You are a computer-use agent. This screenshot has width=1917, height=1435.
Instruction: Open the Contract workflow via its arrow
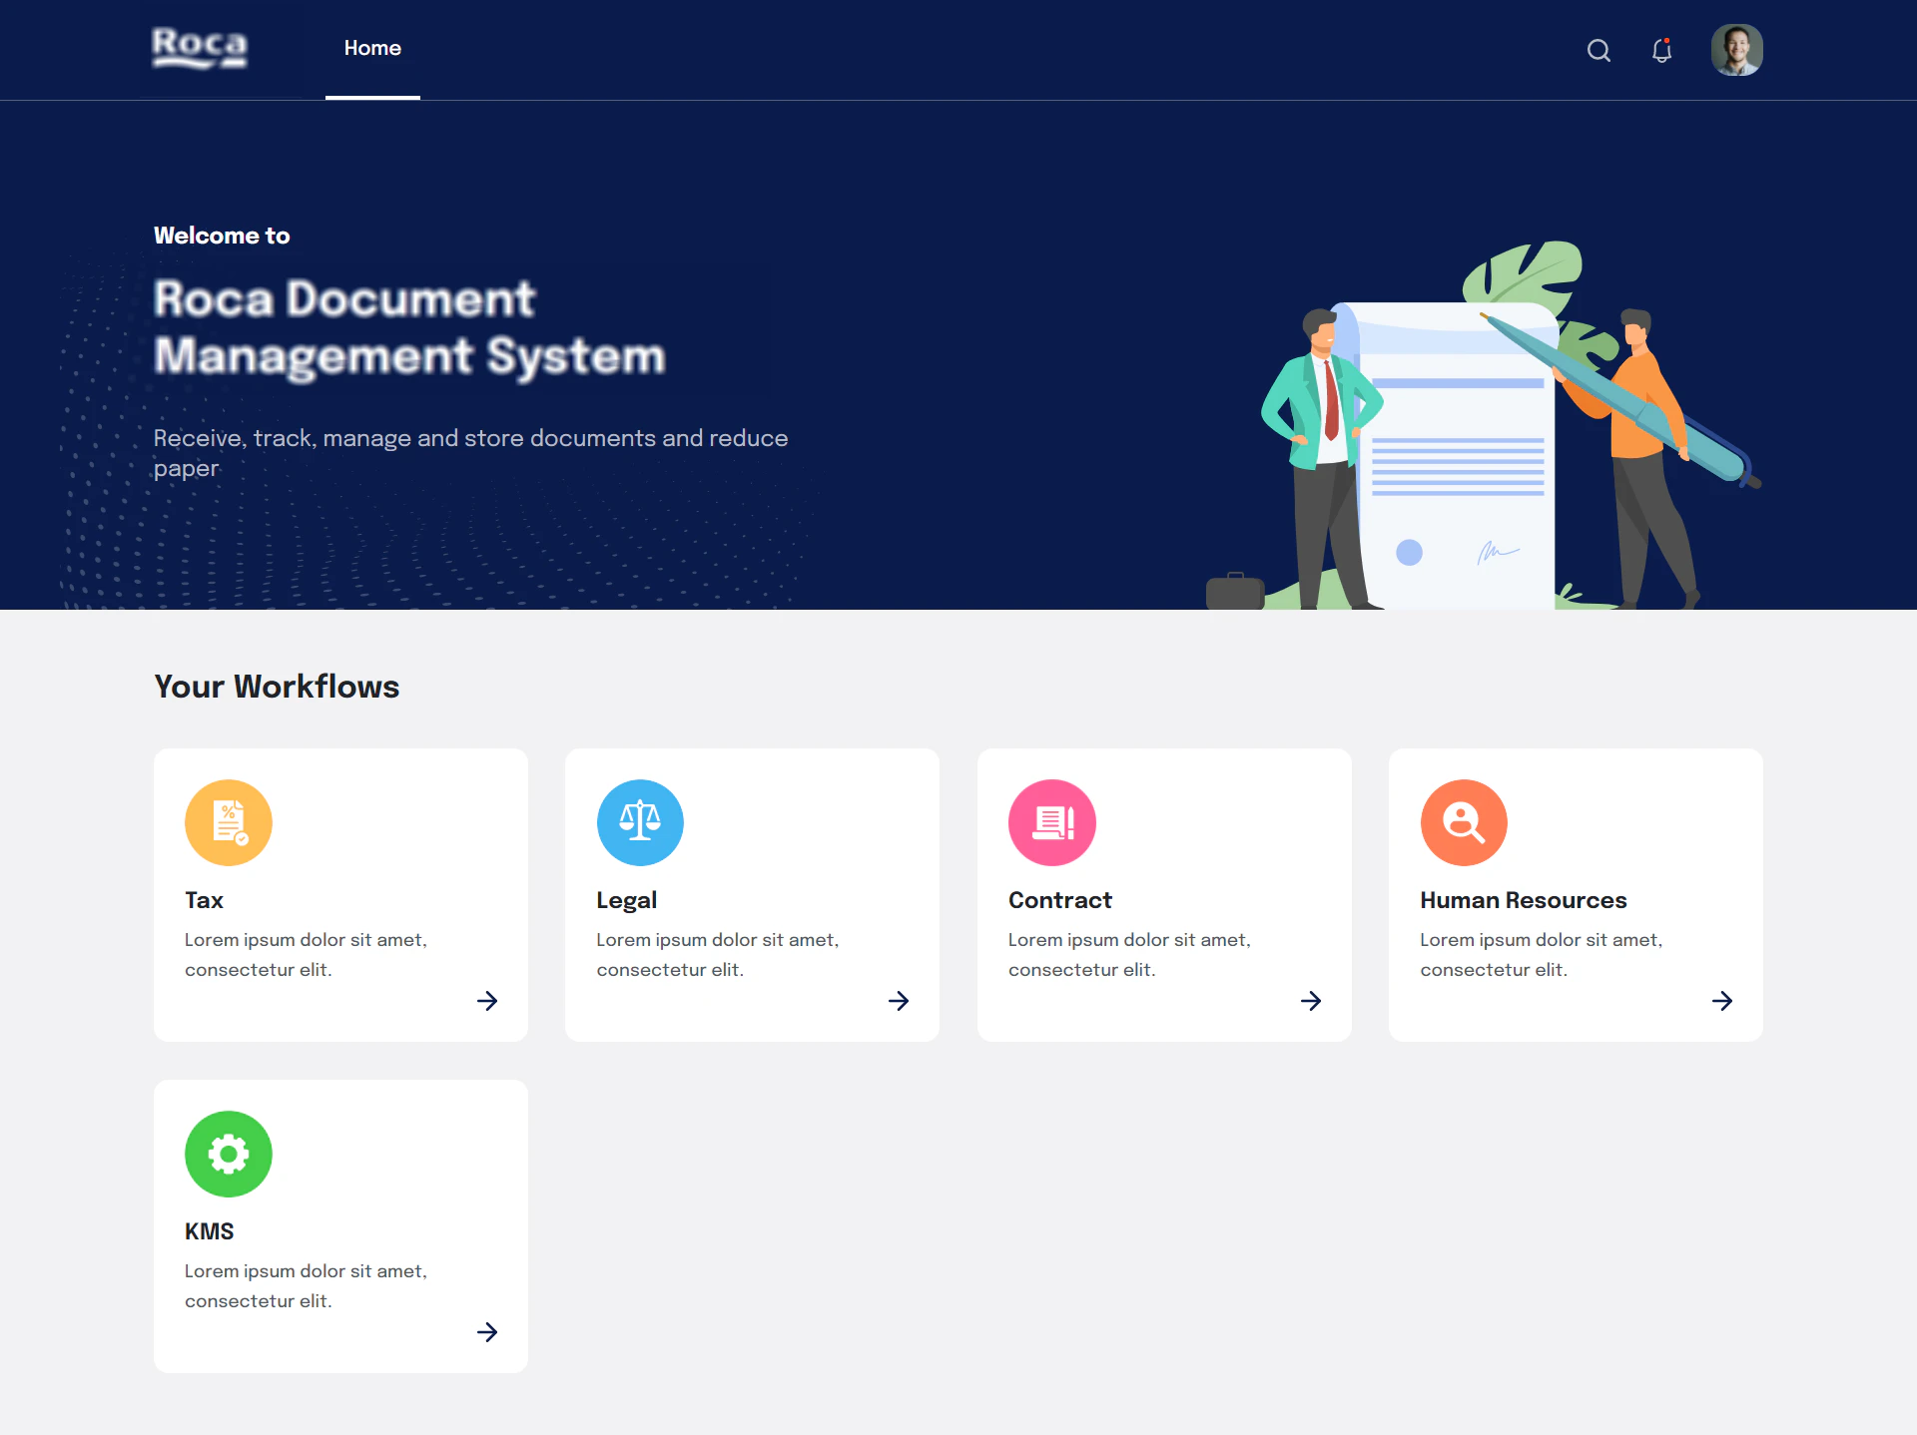click(1312, 1001)
